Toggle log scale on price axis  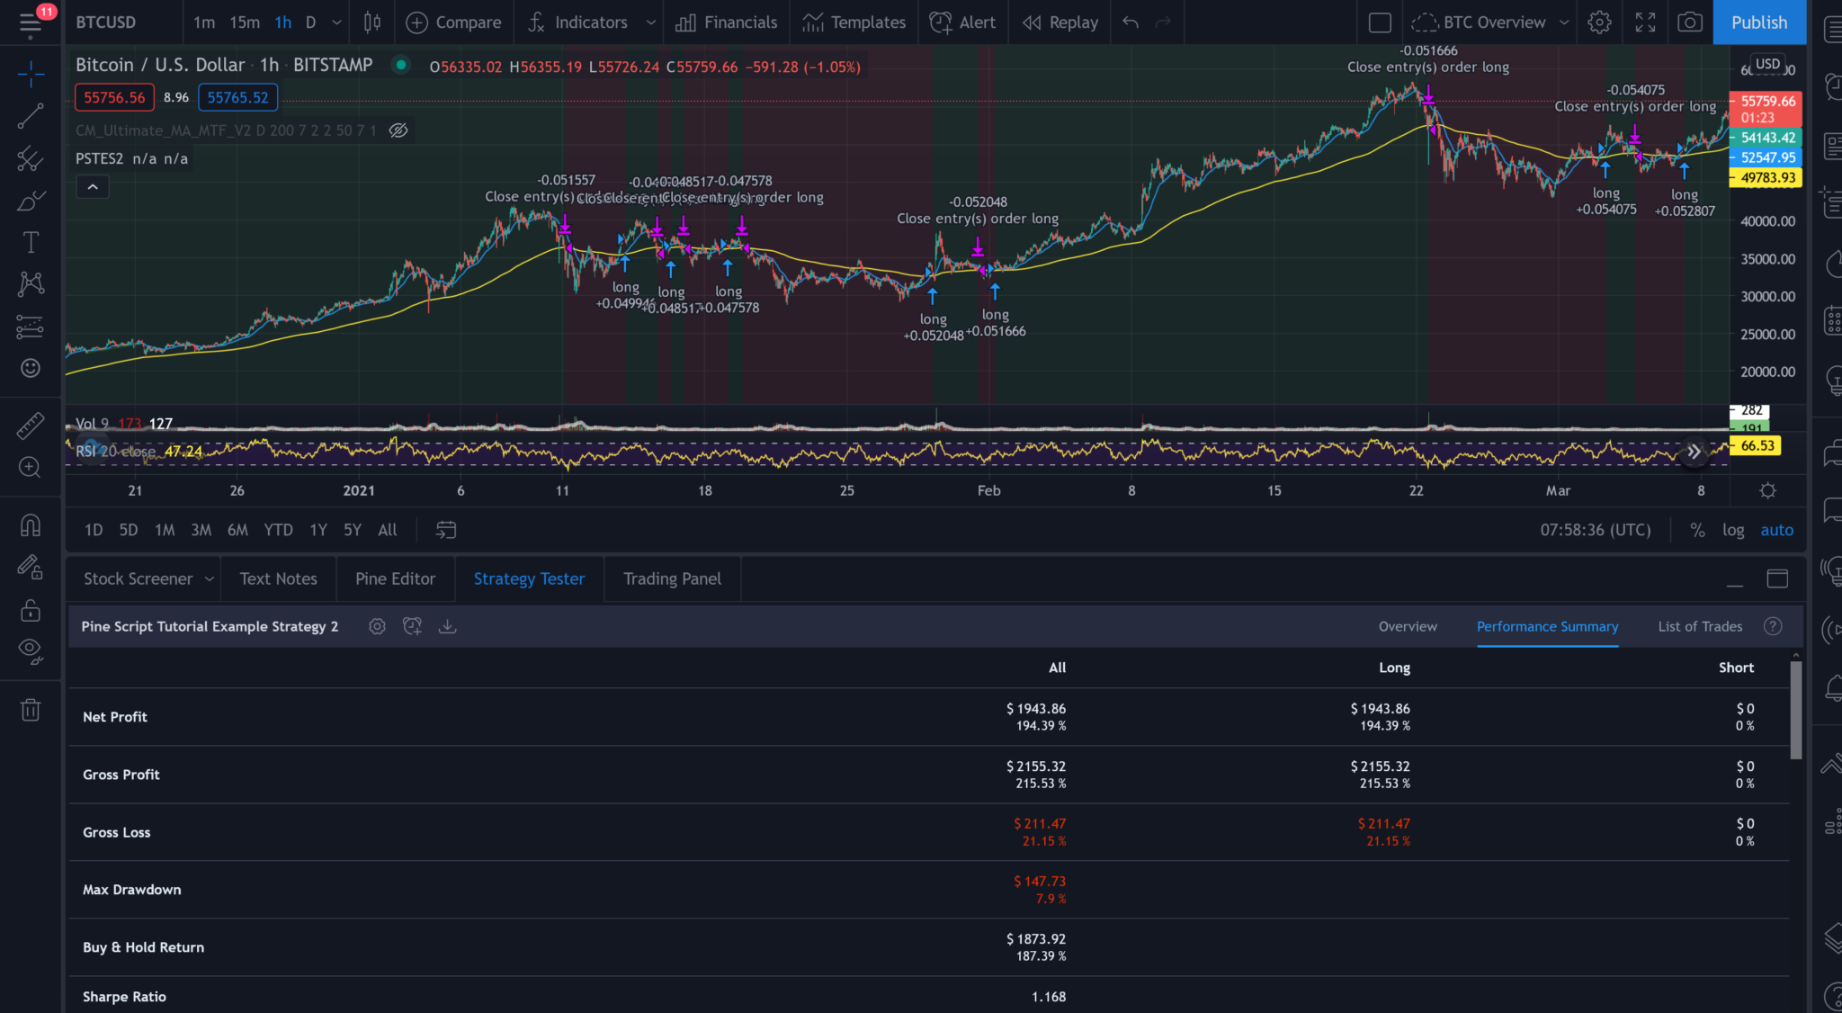(x=1733, y=530)
